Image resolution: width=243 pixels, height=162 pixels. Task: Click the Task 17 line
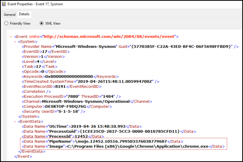point(40,67)
